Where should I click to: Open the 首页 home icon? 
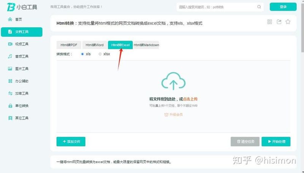(10, 19)
